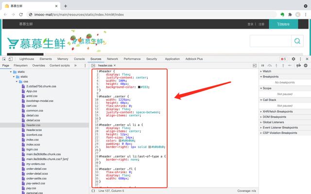This screenshot has height=194, width=311.
Task: Click the step debugger icon
Action: tap(290, 65)
